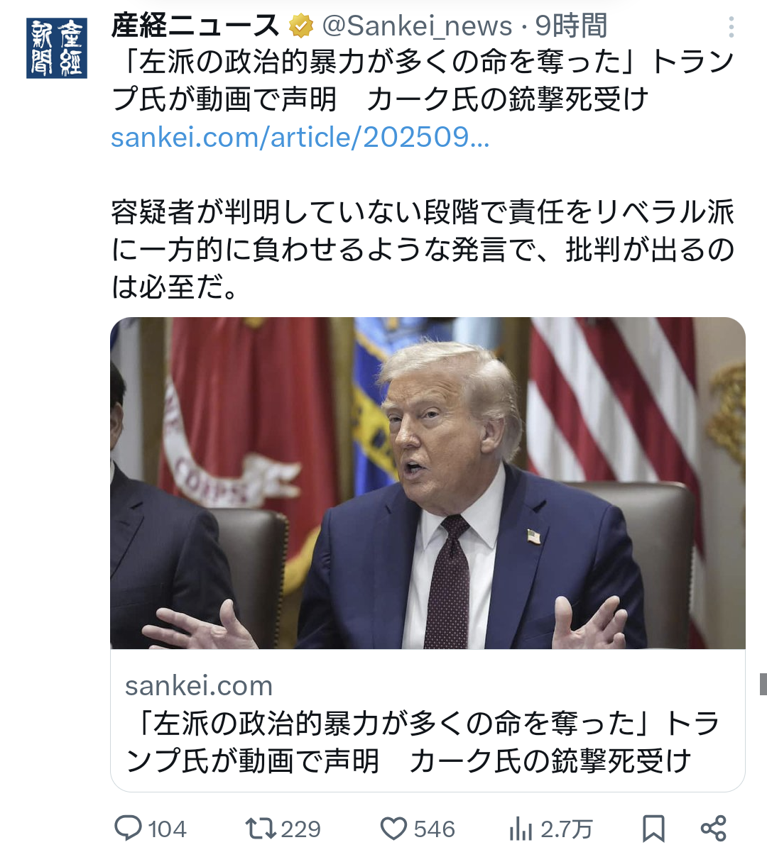Click the reply speech bubble icon

pyautogui.click(x=129, y=828)
